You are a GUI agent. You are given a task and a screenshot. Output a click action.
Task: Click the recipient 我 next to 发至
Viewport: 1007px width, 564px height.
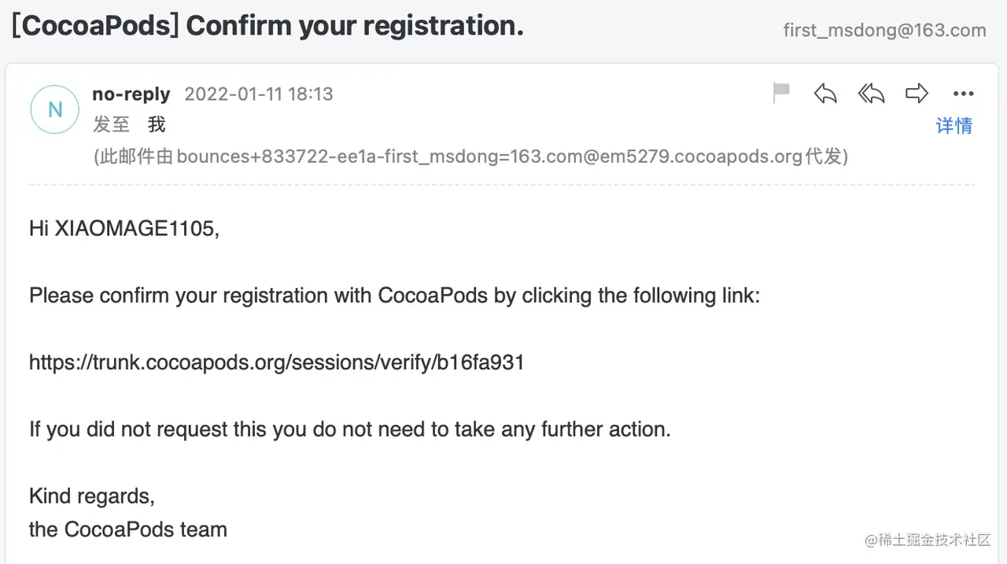click(x=157, y=125)
